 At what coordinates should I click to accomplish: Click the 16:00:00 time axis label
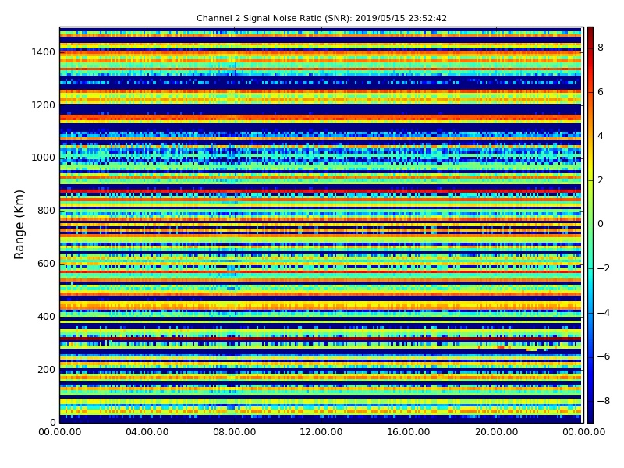(409, 432)
